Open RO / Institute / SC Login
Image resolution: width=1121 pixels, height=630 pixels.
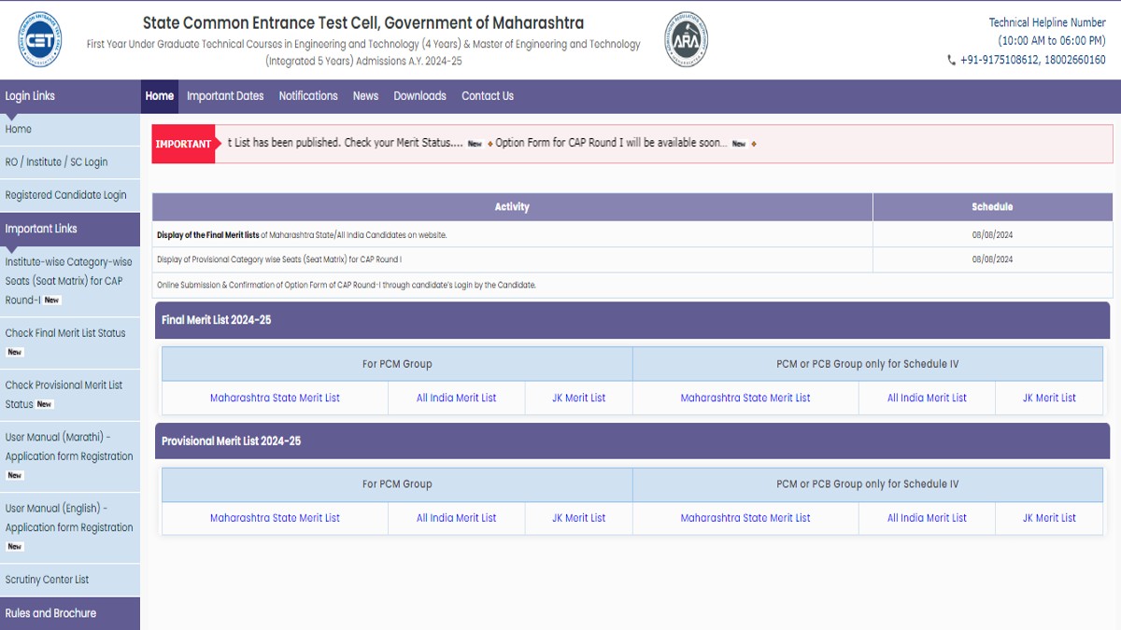(x=56, y=161)
